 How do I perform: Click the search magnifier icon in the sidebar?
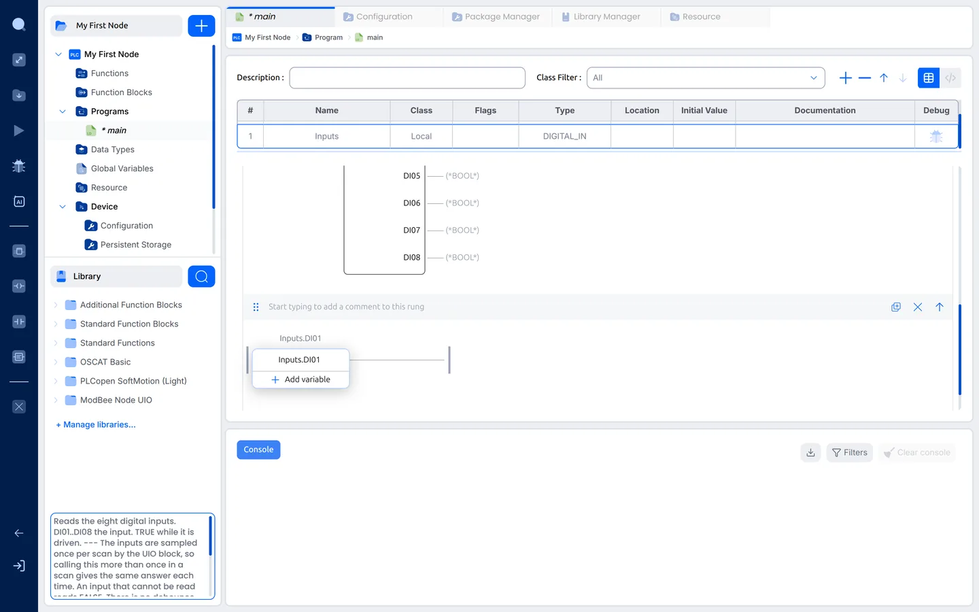[19, 24]
